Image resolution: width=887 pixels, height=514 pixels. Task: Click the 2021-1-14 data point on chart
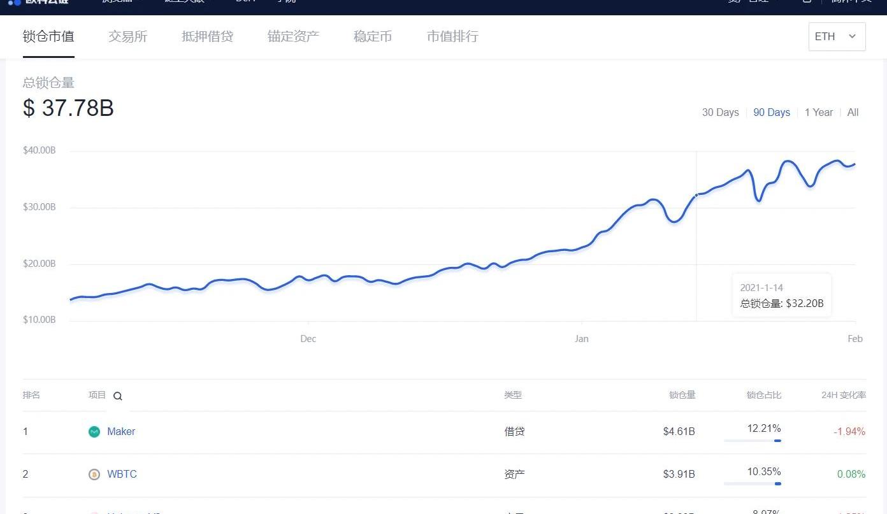click(x=696, y=195)
